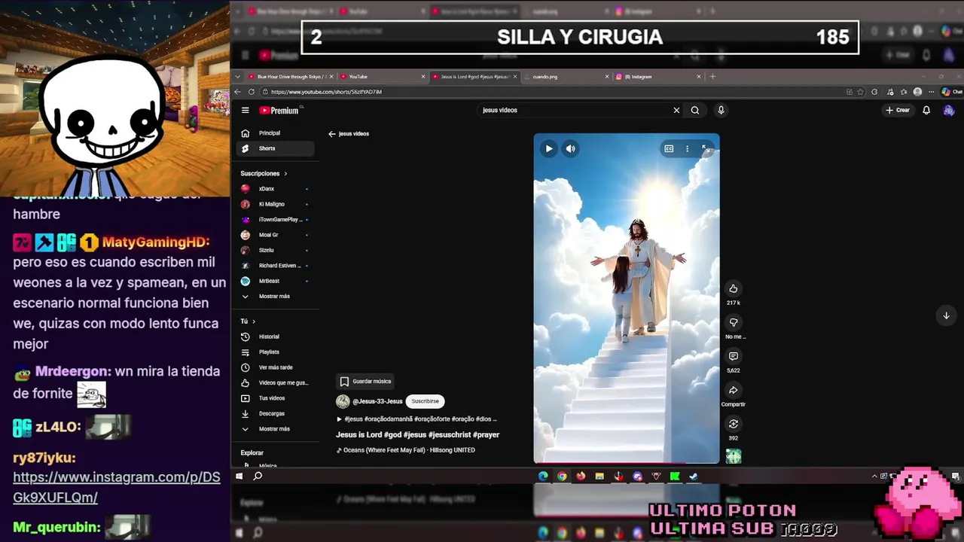Open the notifications bell
The height and width of the screenshot is (542, 964).
(x=926, y=110)
